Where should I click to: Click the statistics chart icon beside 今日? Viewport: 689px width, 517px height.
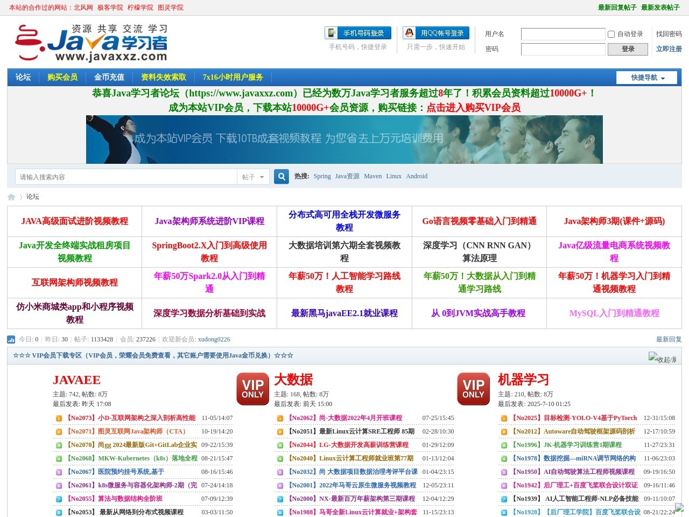(x=11, y=339)
